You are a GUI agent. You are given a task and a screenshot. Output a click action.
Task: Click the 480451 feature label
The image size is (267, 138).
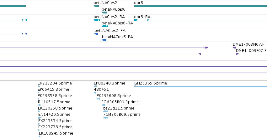tap(101, 89)
